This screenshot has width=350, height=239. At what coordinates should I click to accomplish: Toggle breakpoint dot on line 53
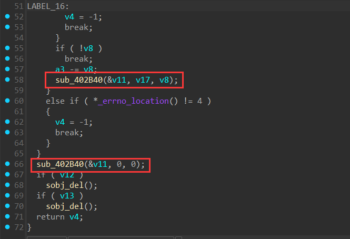[7, 27]
